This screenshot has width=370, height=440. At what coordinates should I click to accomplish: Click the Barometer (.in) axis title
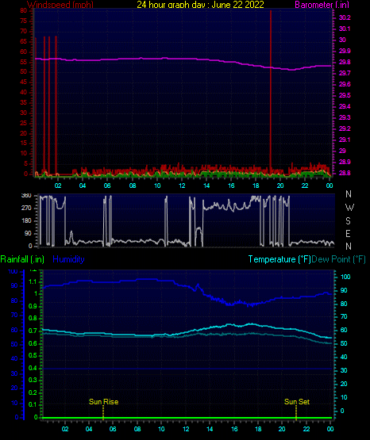coord(322,5)
